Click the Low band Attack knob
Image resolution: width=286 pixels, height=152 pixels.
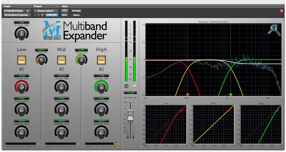click(x=22, y=109)
